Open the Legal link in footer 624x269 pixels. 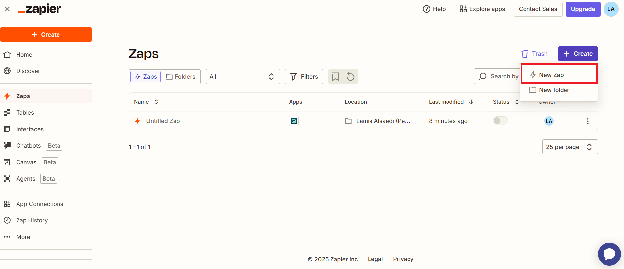[x=375, y=259]
